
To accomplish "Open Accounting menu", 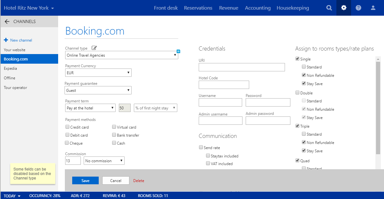I will [x=258, y=8].
